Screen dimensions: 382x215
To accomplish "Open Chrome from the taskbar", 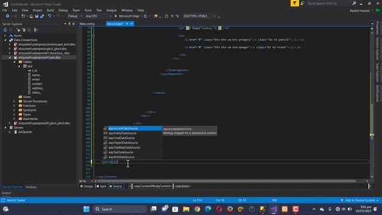I will click(197, 209).
